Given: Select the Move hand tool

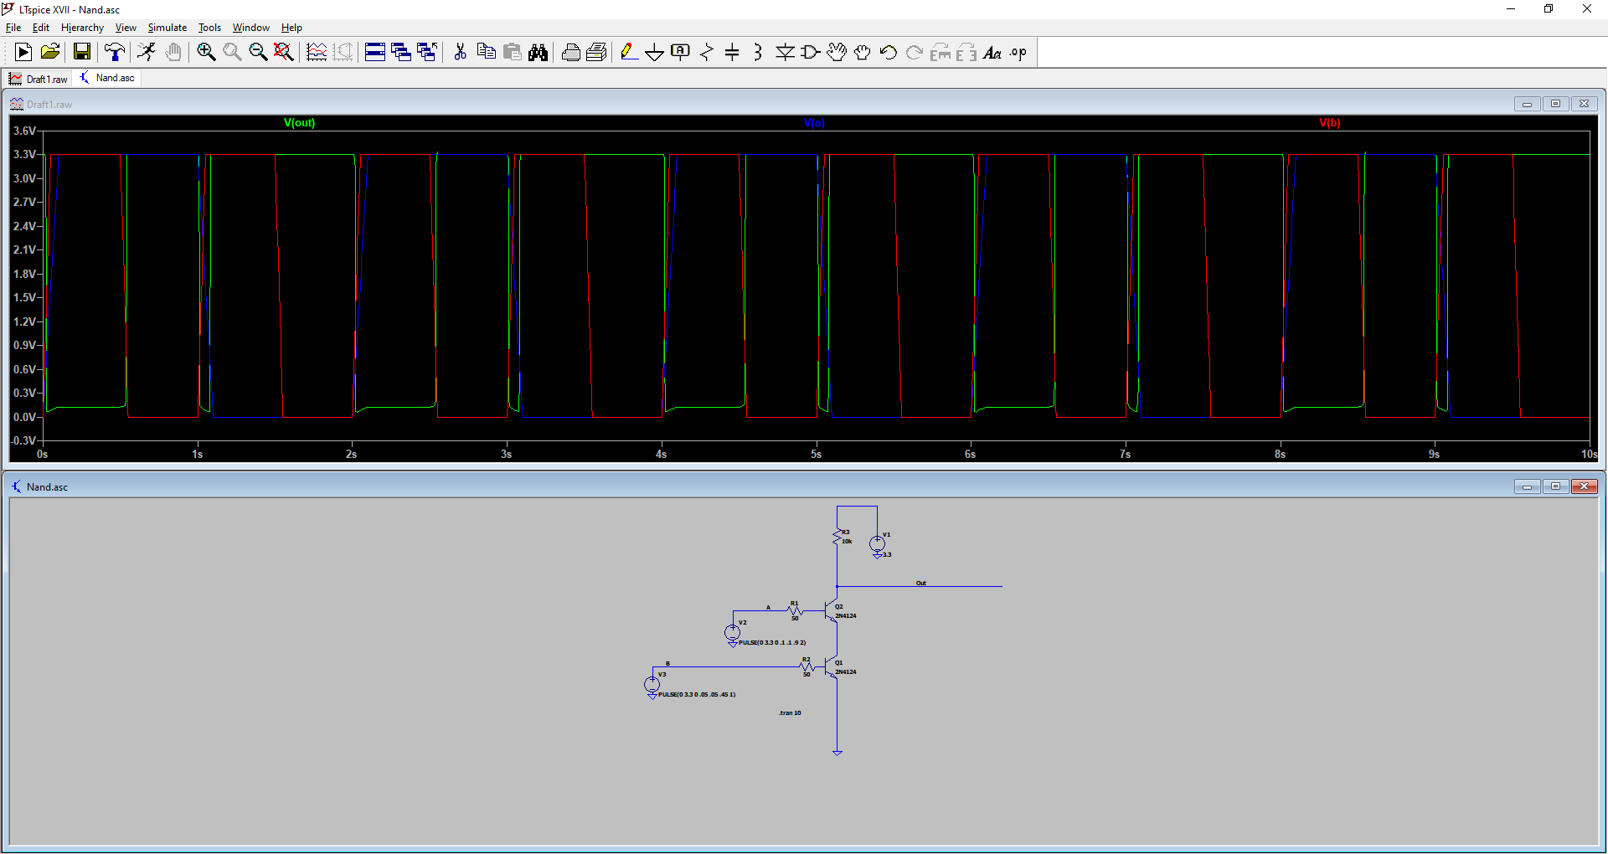Looking at the screenshot, I should [837, 52].
